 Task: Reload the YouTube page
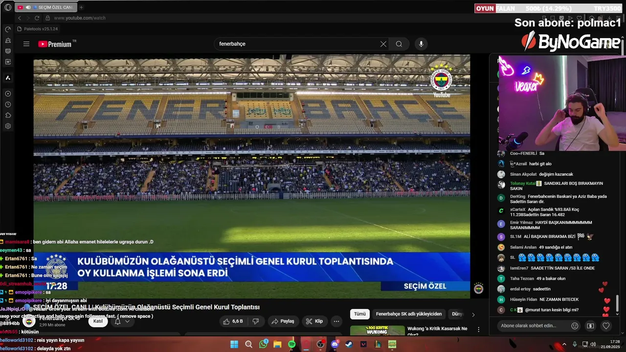tap(37, 18)
